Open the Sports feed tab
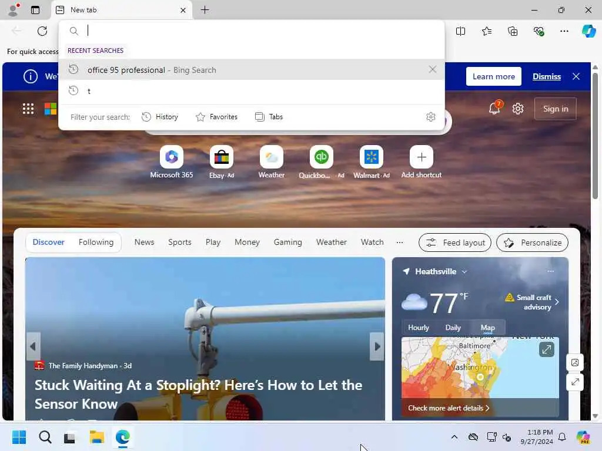The image size is (602, 451). pos(180,242)
